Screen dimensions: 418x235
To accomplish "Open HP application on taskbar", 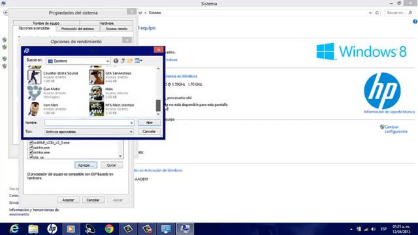I will coord(52,229).
